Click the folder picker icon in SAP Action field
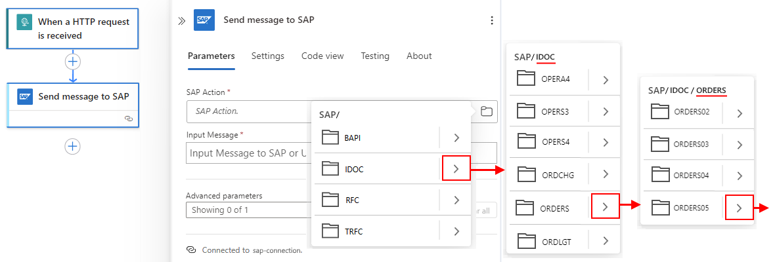The height and width of the screenshot is (262, 775). click(486, 111)
